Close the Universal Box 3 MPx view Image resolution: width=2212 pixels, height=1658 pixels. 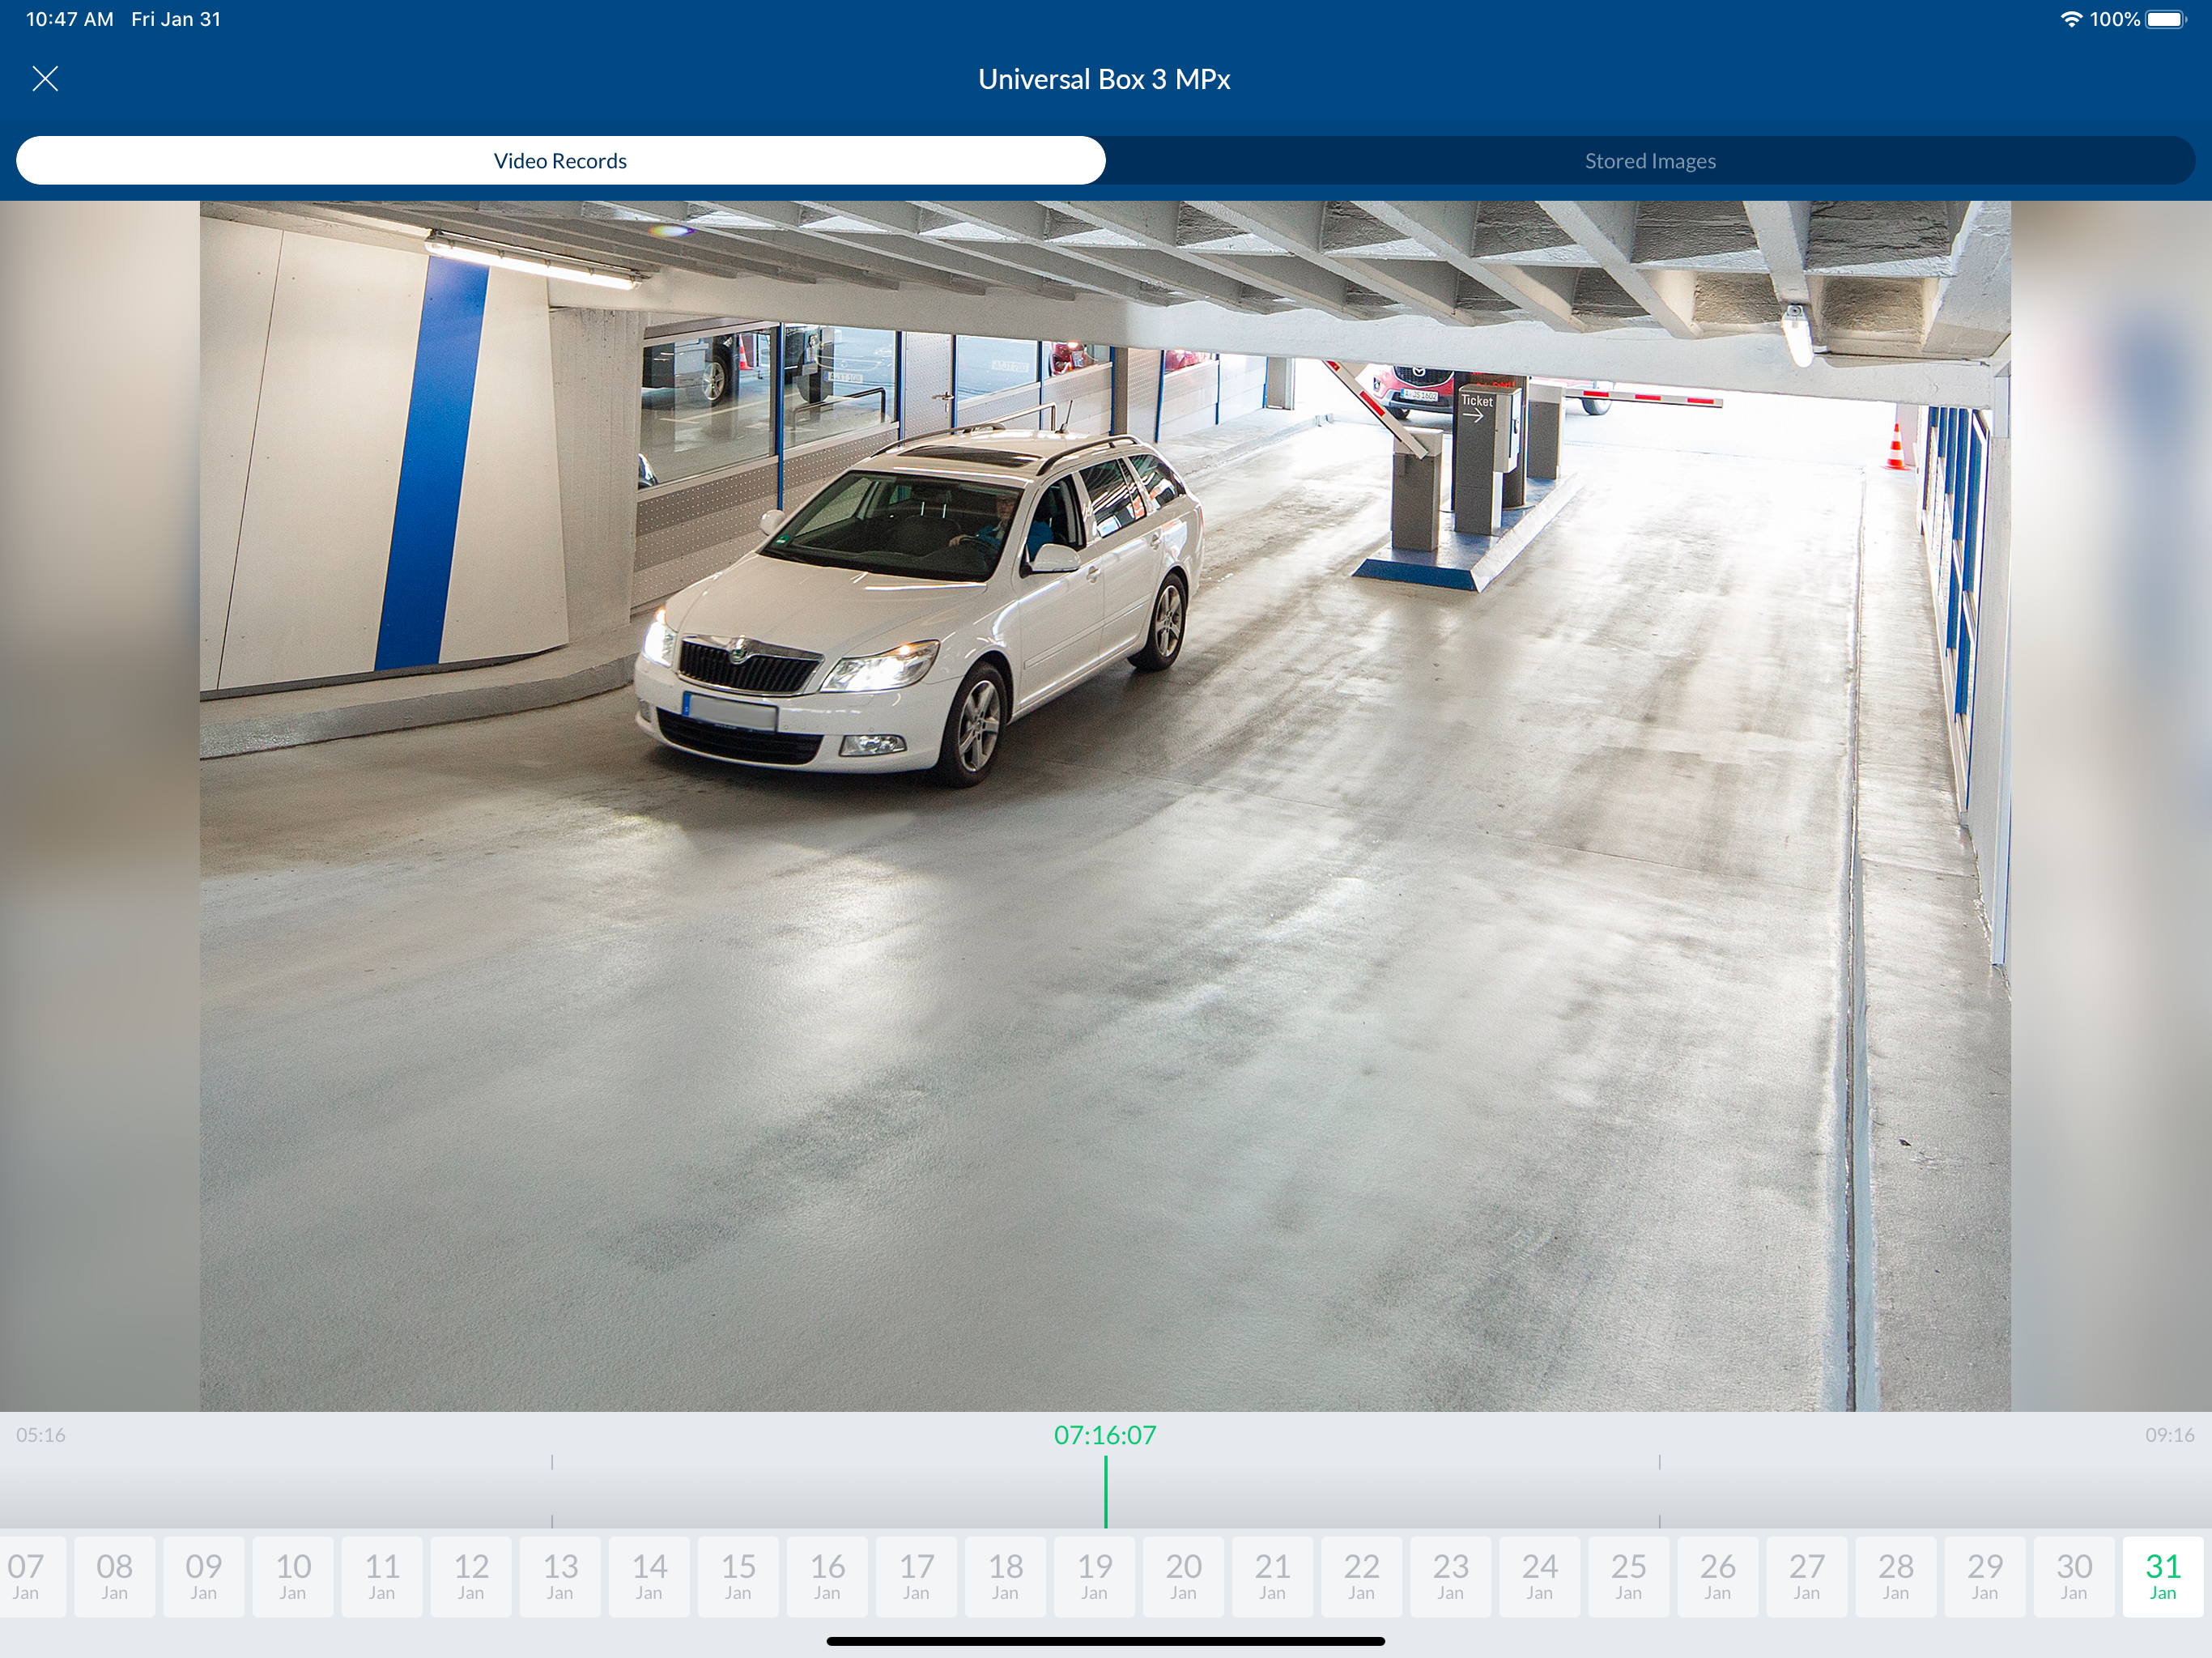tap(45, 79)
